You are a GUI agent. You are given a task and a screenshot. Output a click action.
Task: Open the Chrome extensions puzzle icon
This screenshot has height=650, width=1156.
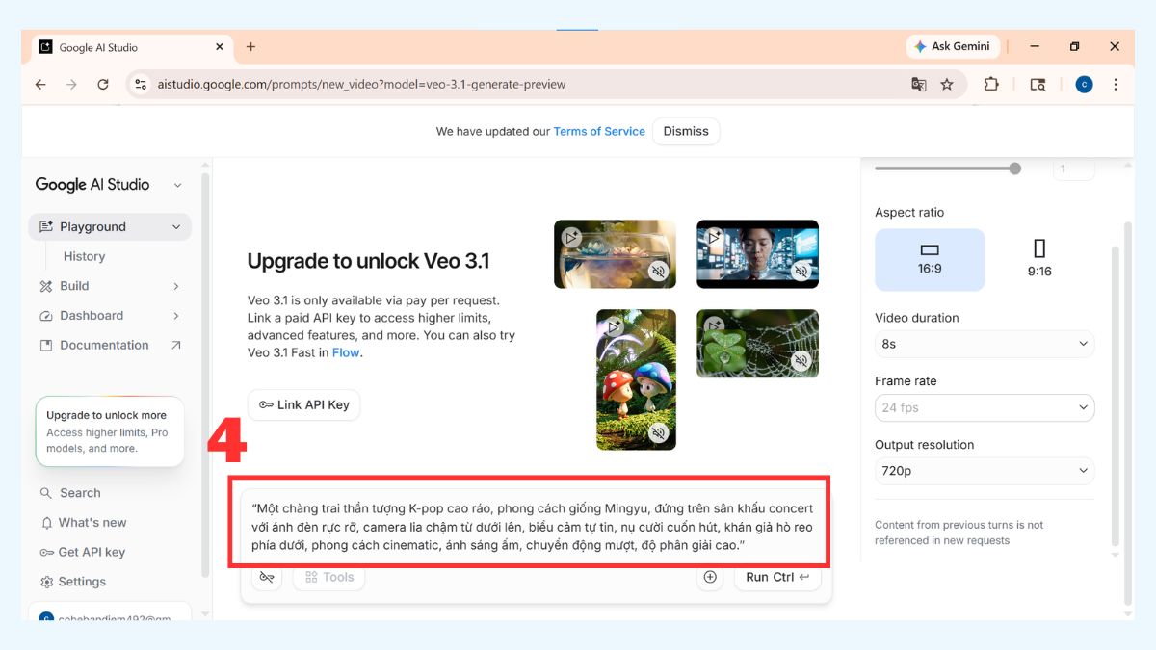991,85
